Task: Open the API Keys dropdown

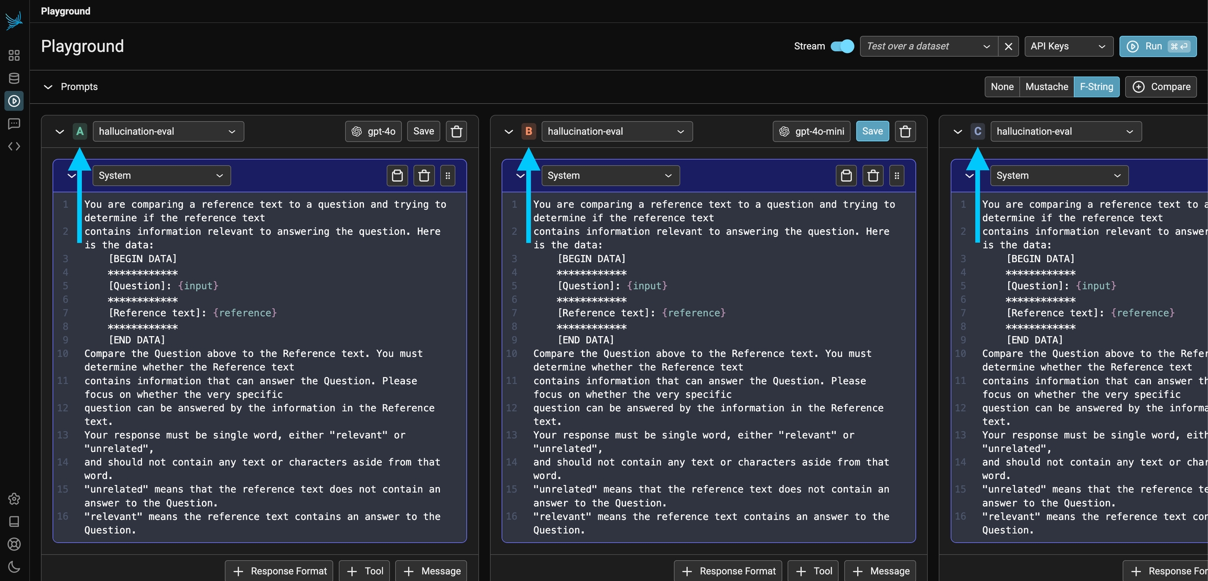Action: (1067, 46)
